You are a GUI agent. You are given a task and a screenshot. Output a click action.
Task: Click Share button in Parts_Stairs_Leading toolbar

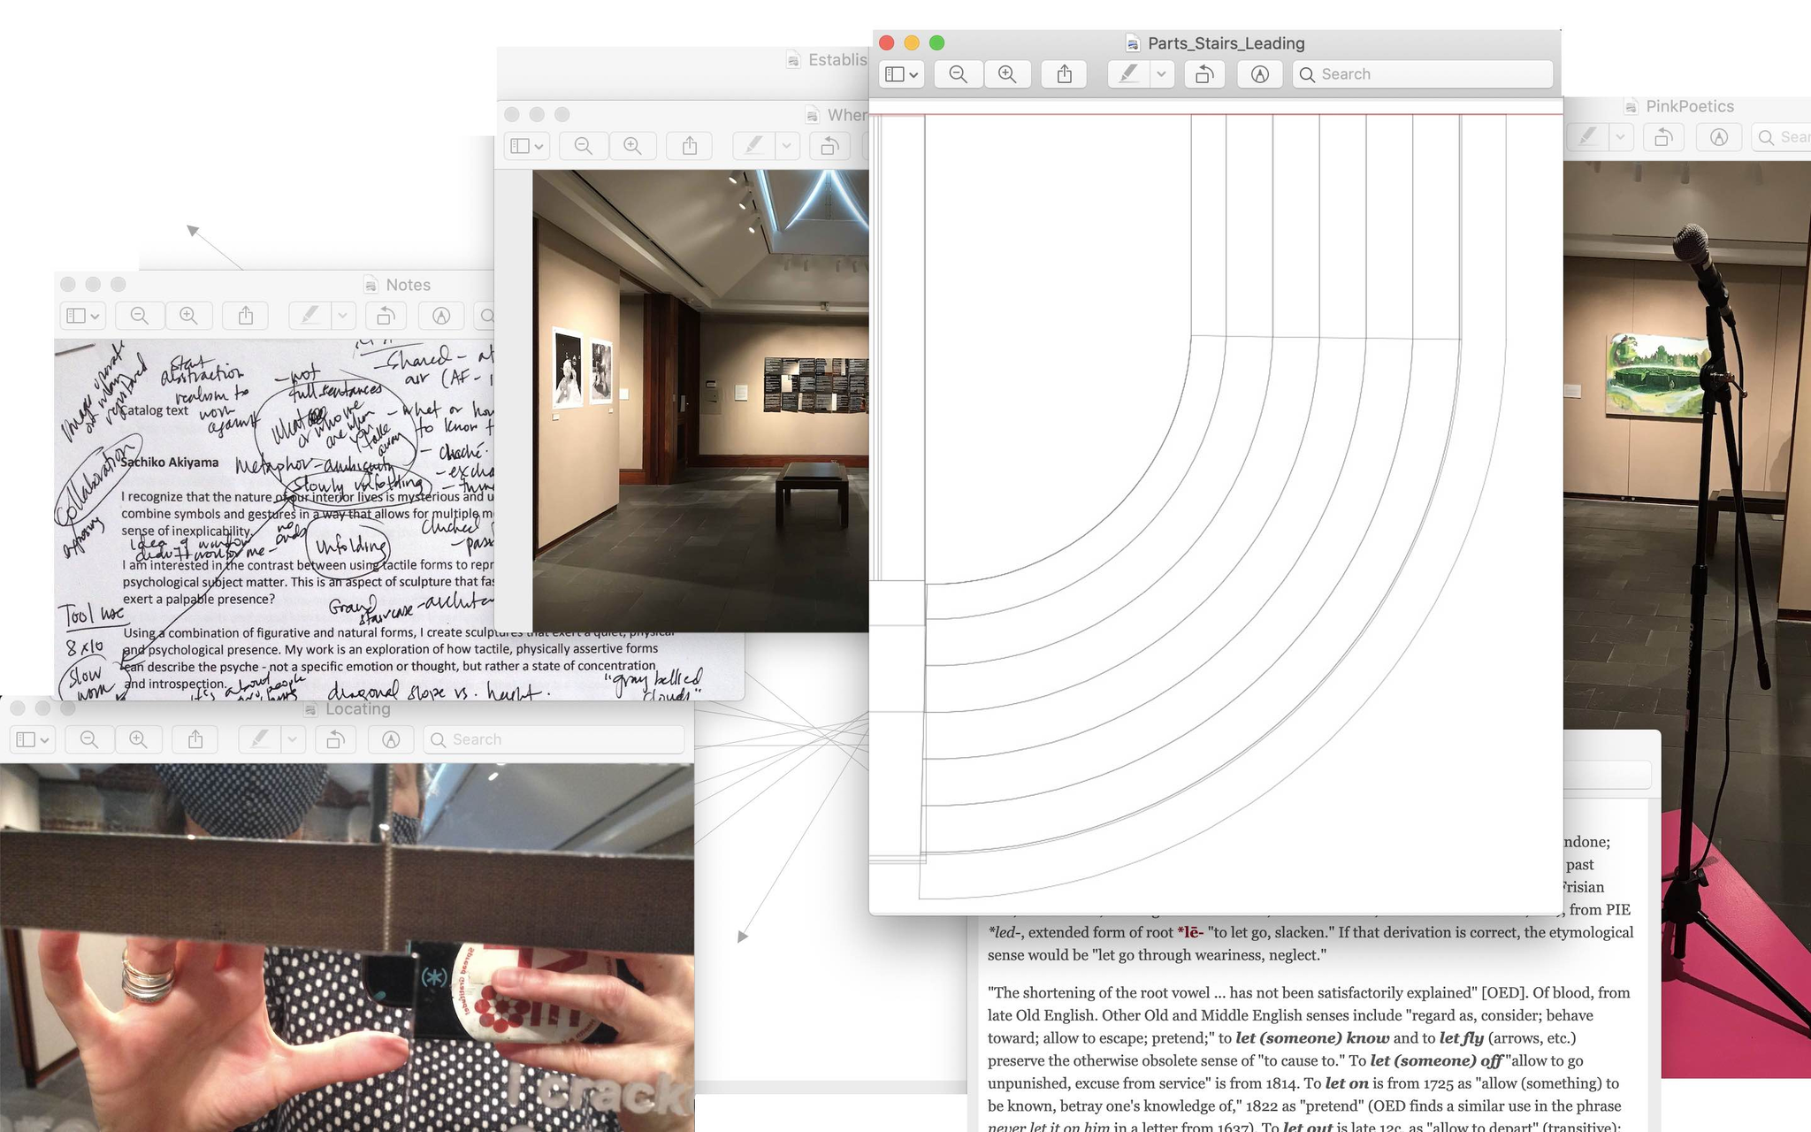click(1065, 74)
